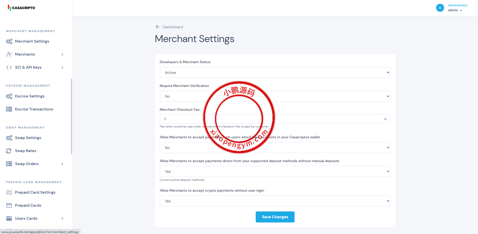Click the SCI & API Keys code icon
Screen dimensions: 478x234
tap(9, 67)
